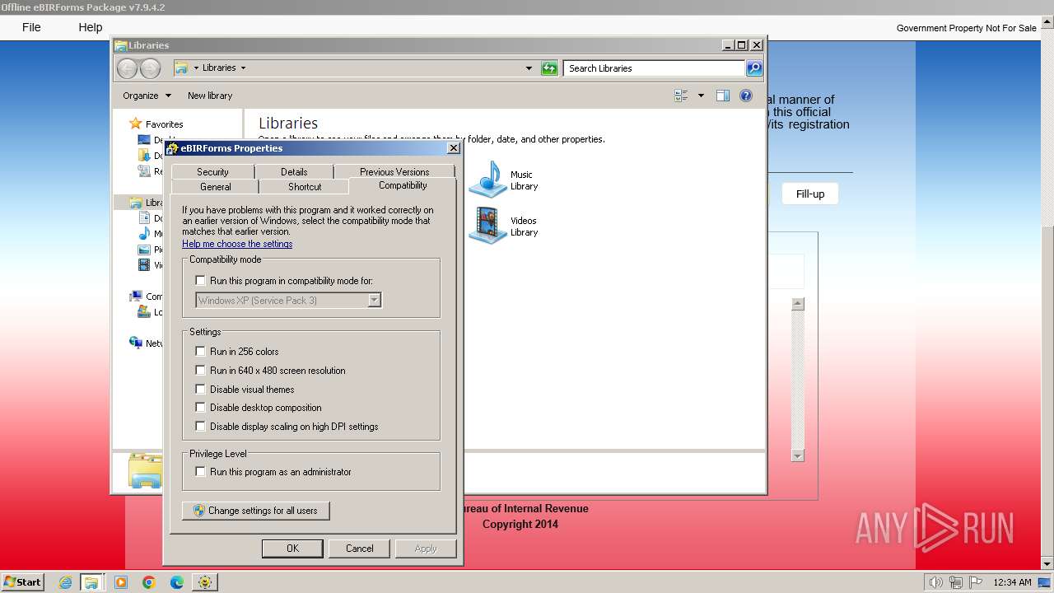The width and height of the screenshot is (1054, 593).
Task: Click the Start button
Action: tap(23, 582)
